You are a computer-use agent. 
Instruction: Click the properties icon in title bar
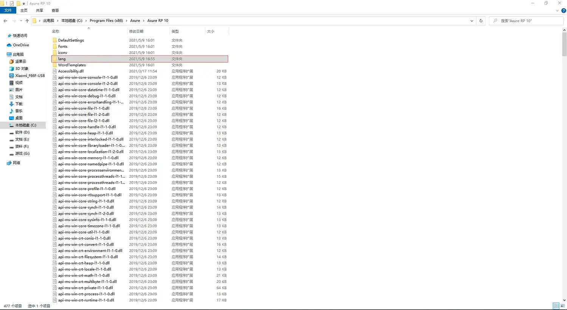pyautogui.click(x=12, y=3)
